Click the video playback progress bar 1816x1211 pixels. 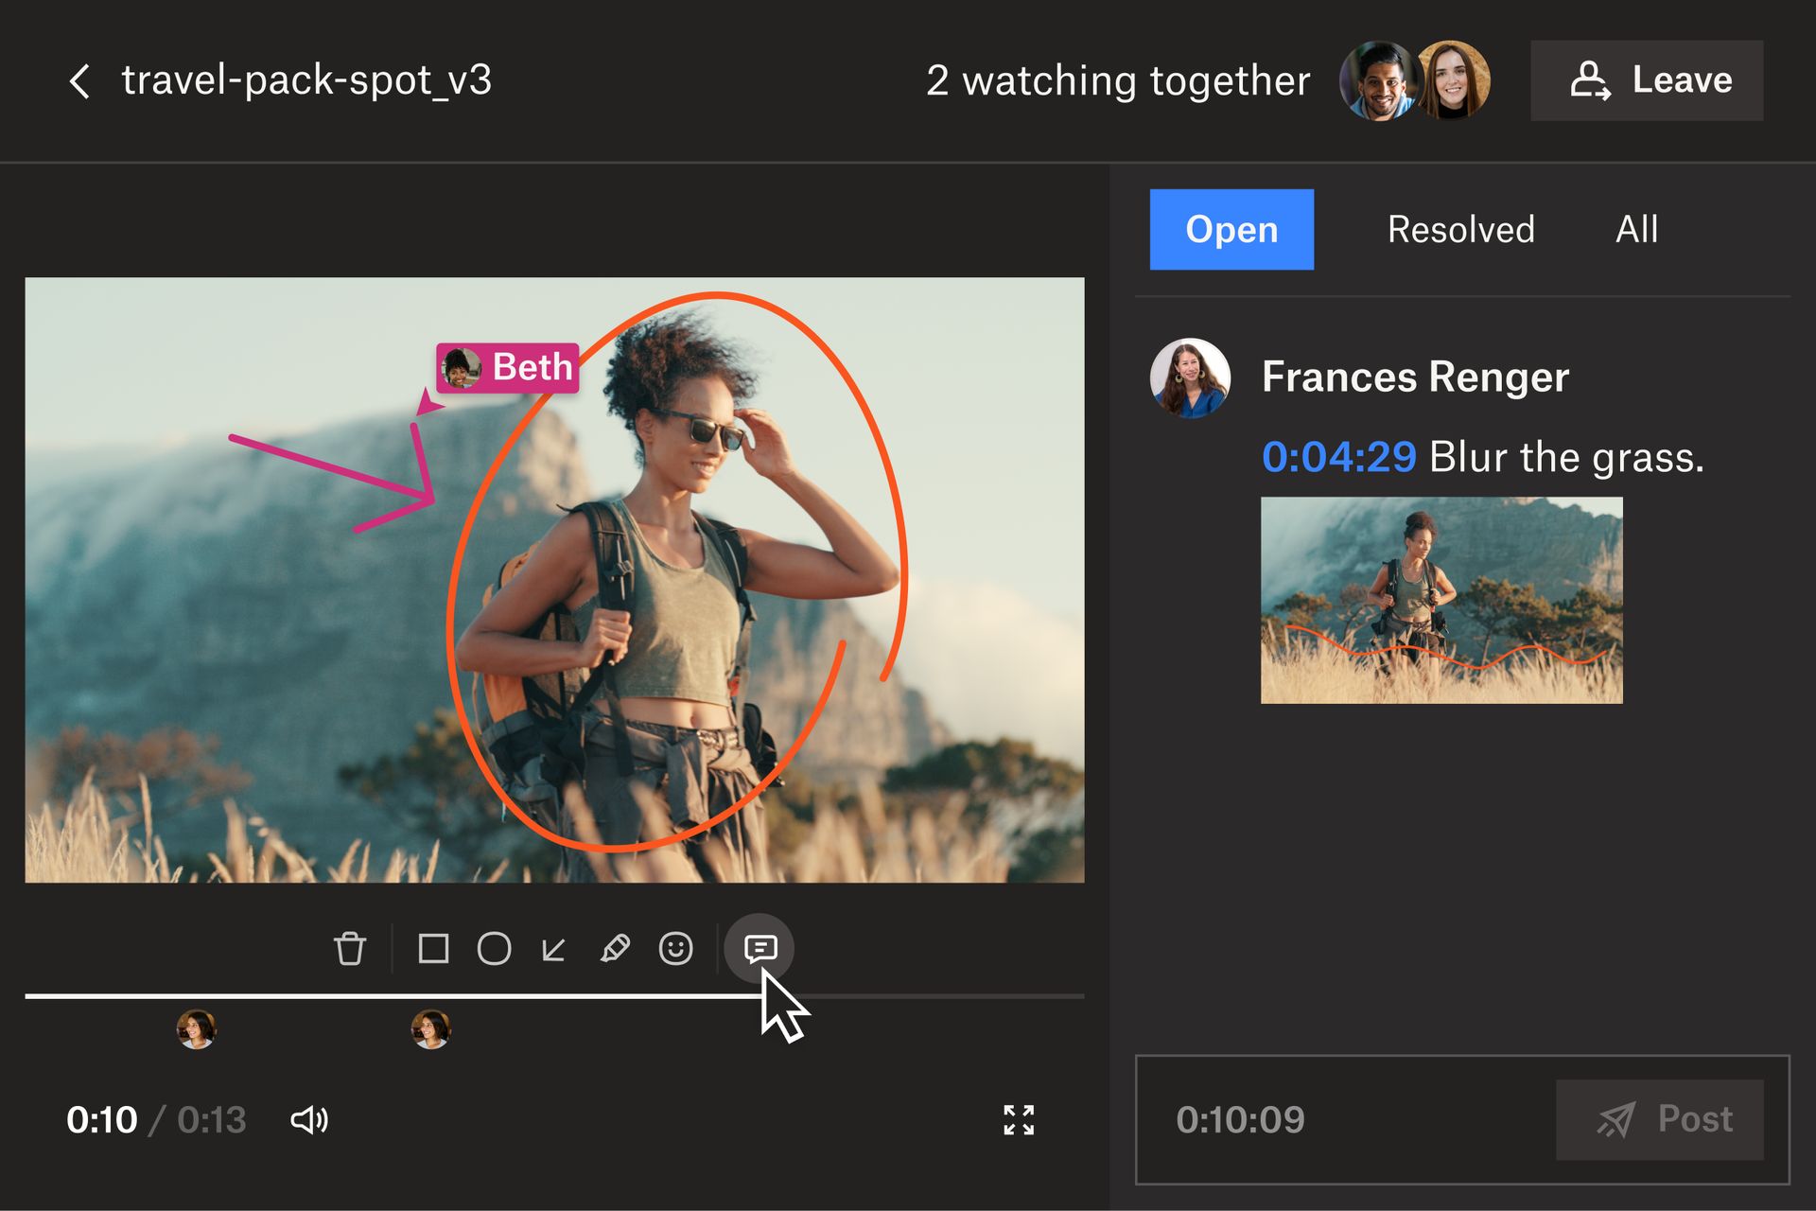tap(553, 996)
